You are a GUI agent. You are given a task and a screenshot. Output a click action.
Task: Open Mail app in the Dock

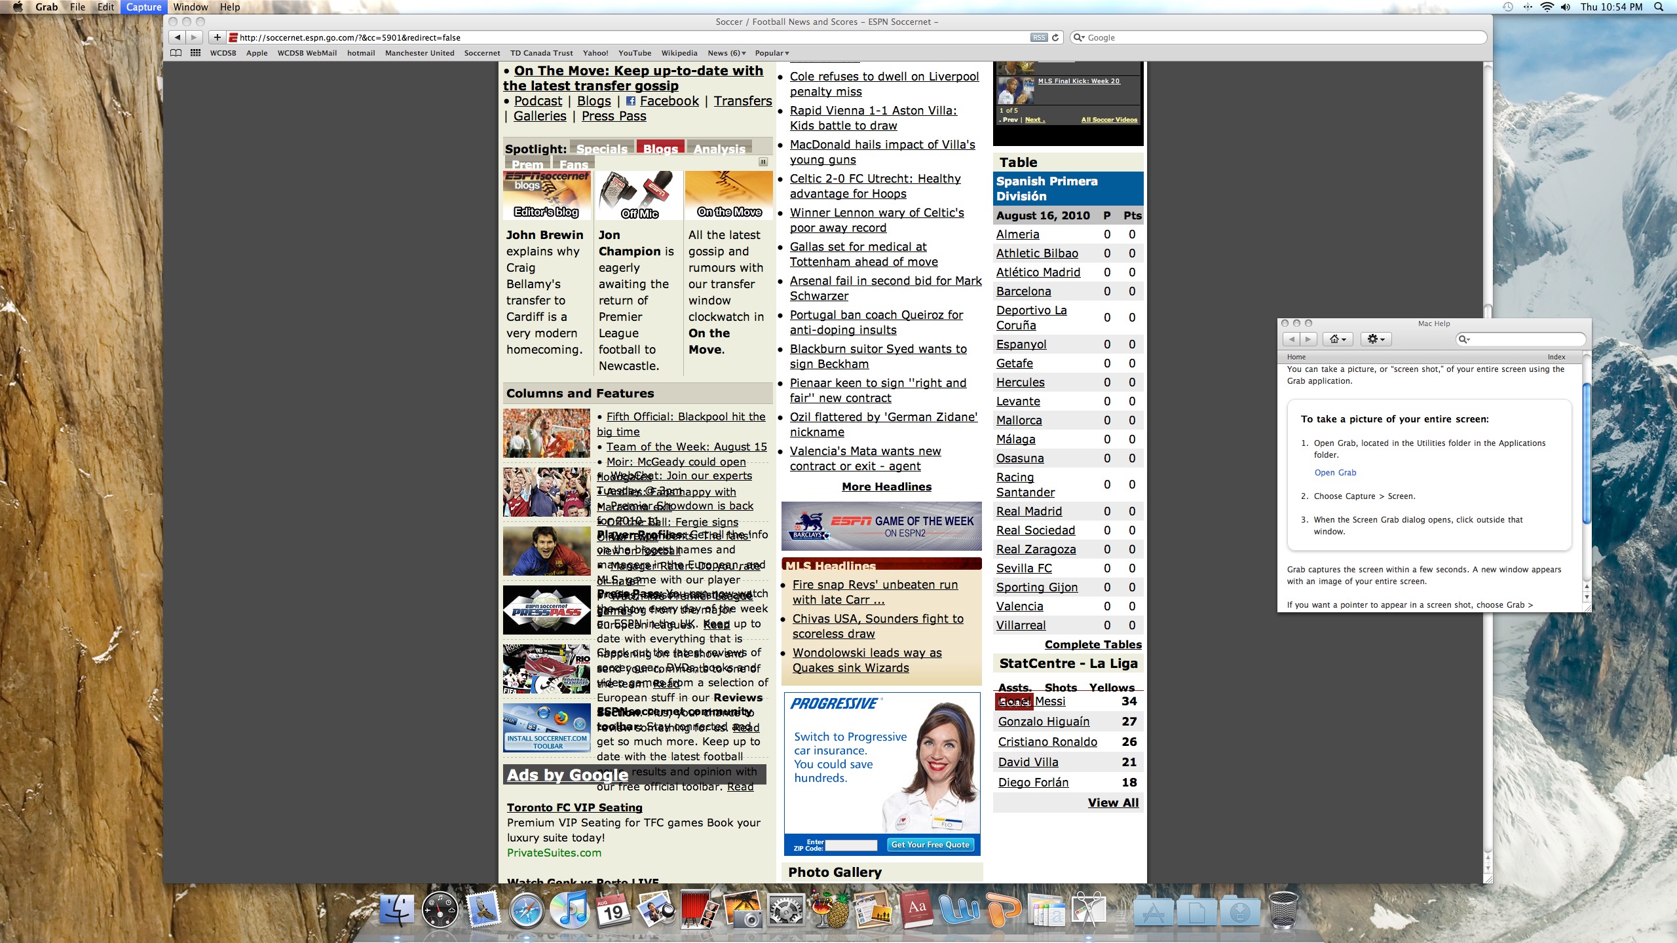point(483,910)
